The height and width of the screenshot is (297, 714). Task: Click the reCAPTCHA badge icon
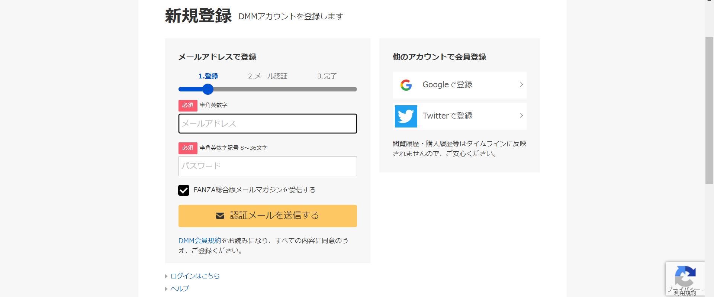click(x=685, y=276)
